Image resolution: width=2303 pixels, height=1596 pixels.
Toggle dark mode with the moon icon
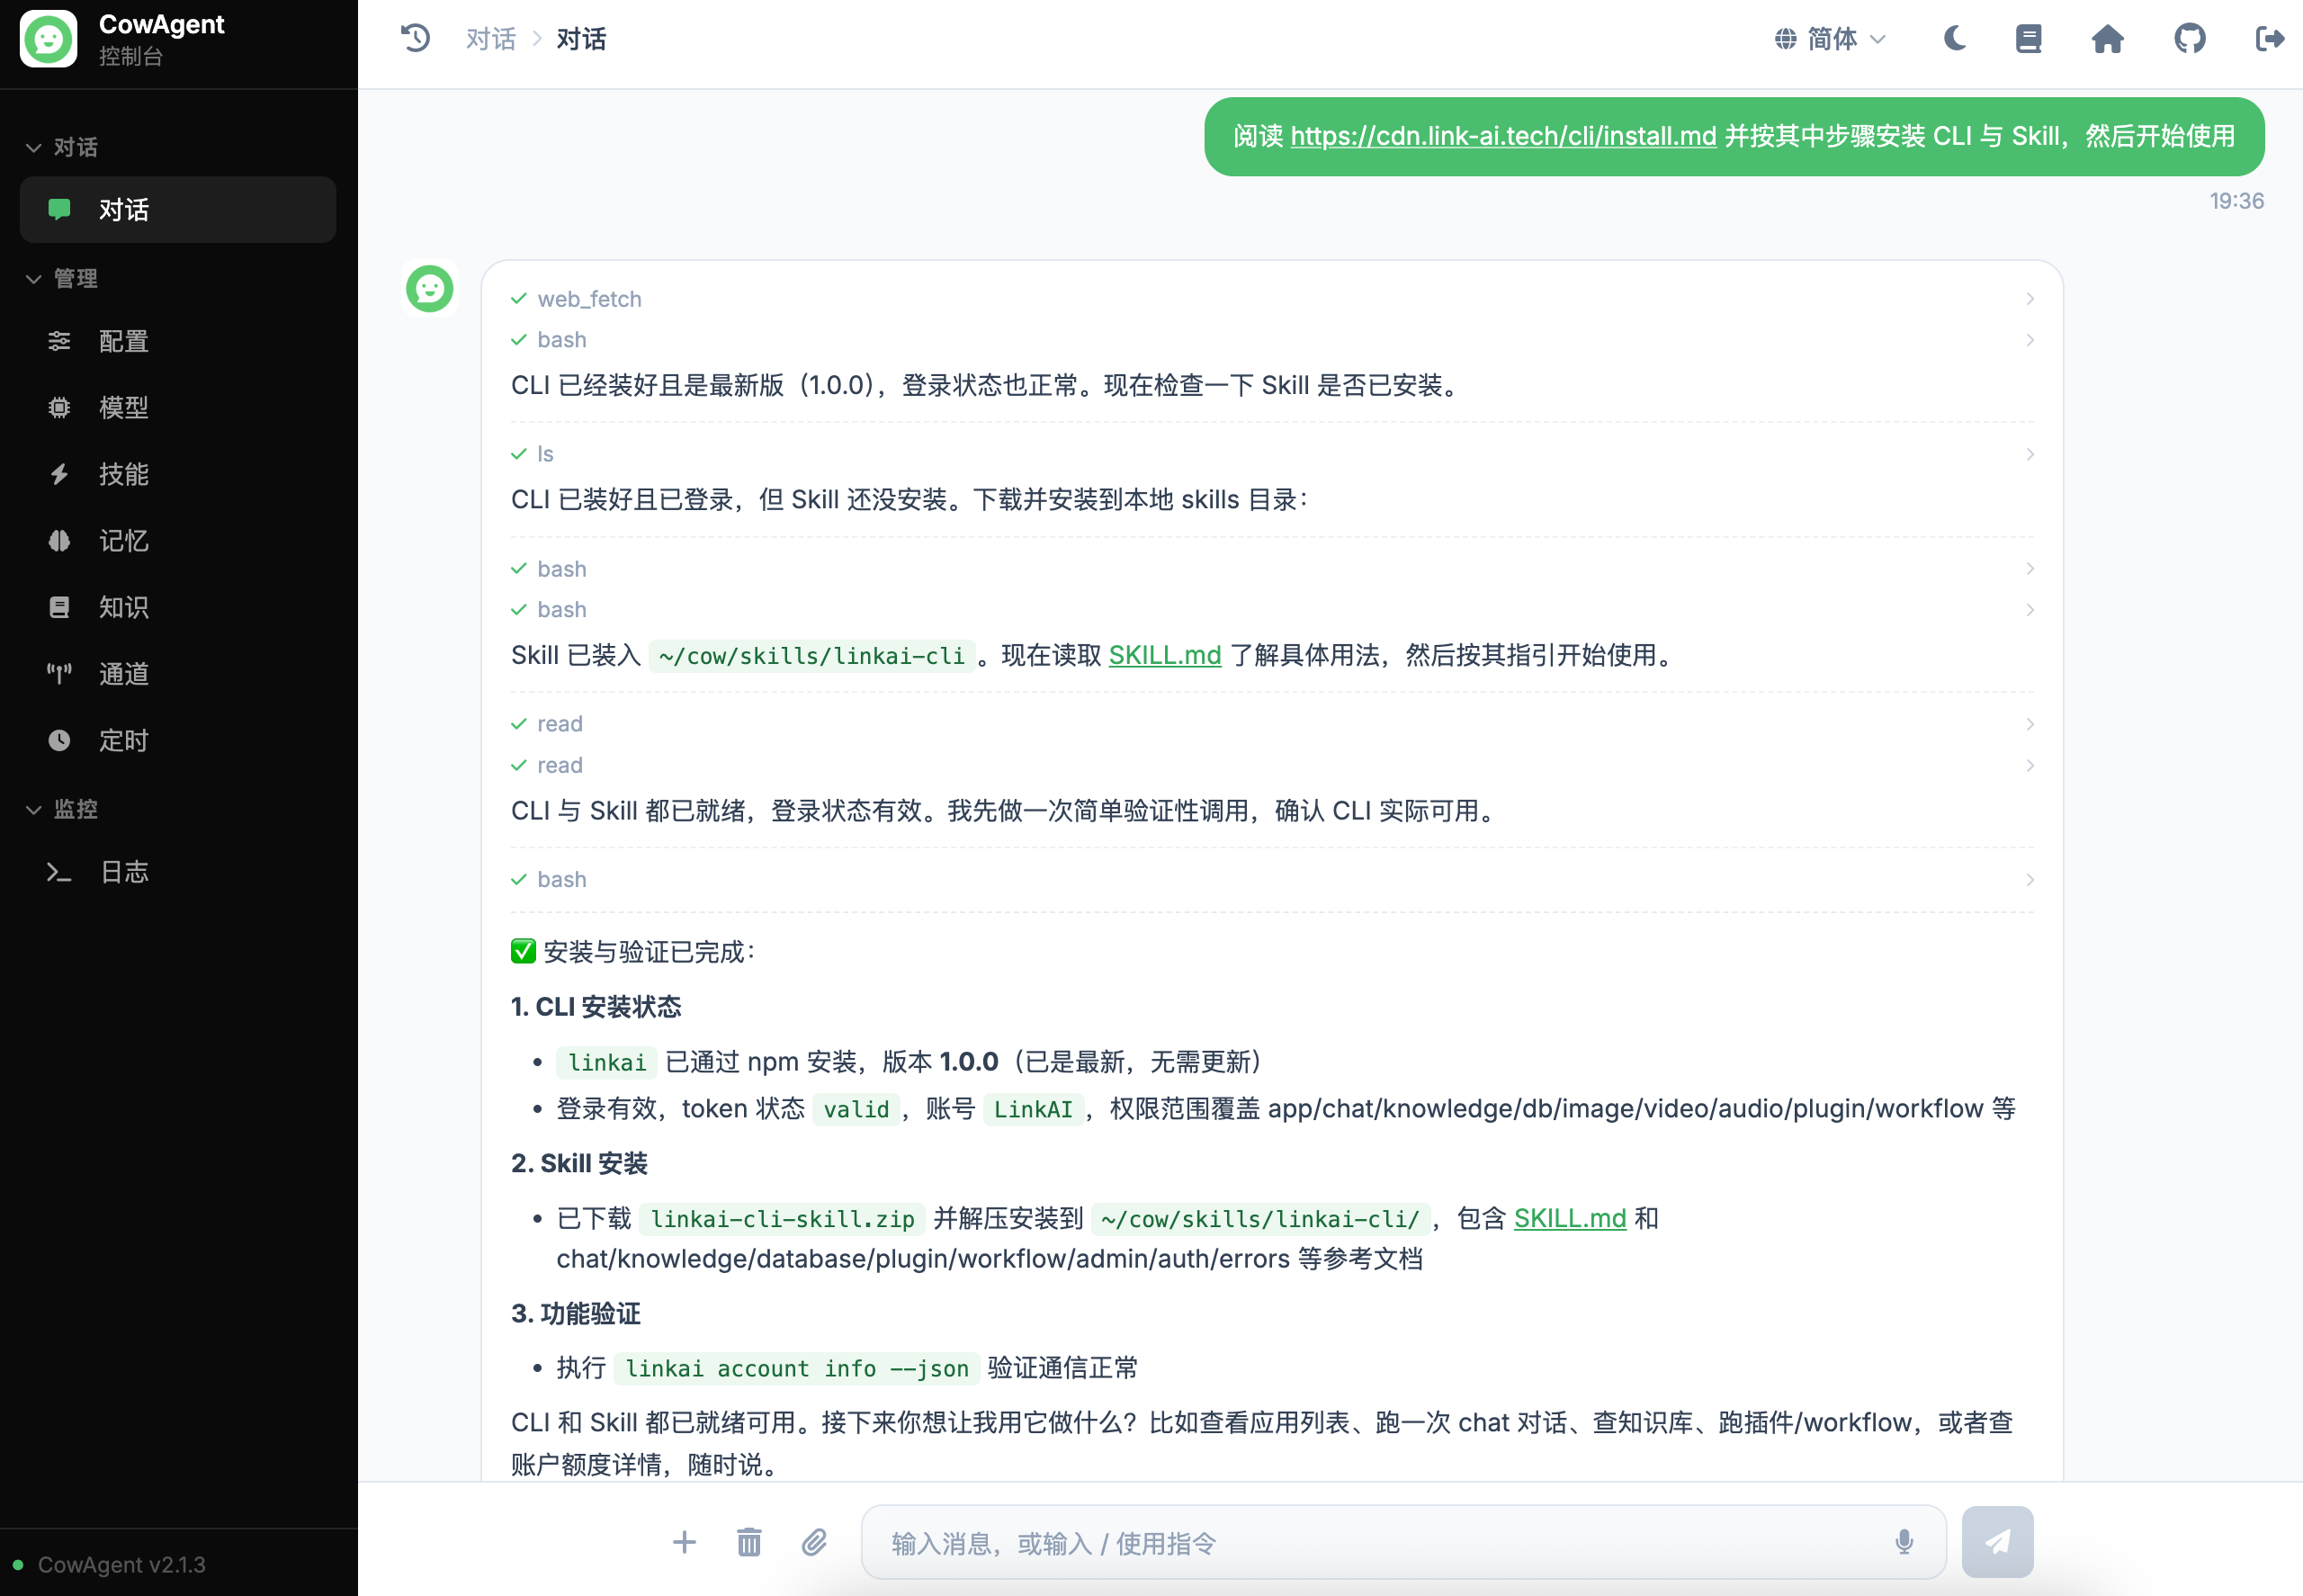click(1955, 38)
